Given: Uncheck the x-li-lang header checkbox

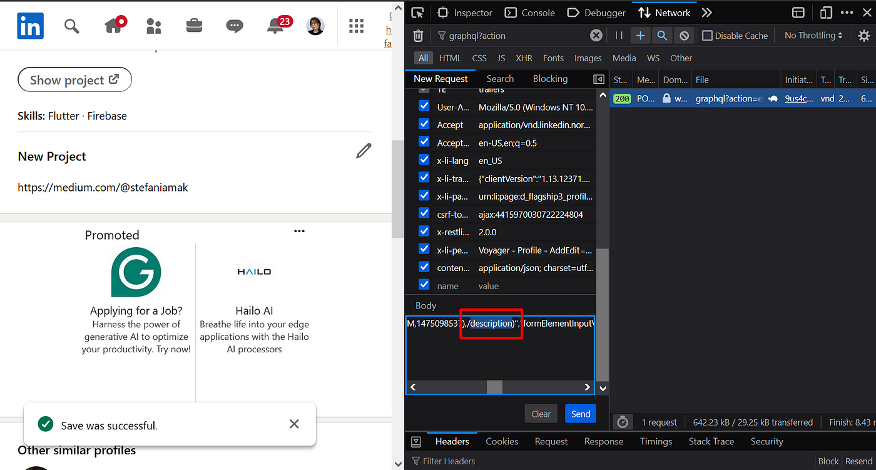Looking at the screenshot, I should [424, 160].
